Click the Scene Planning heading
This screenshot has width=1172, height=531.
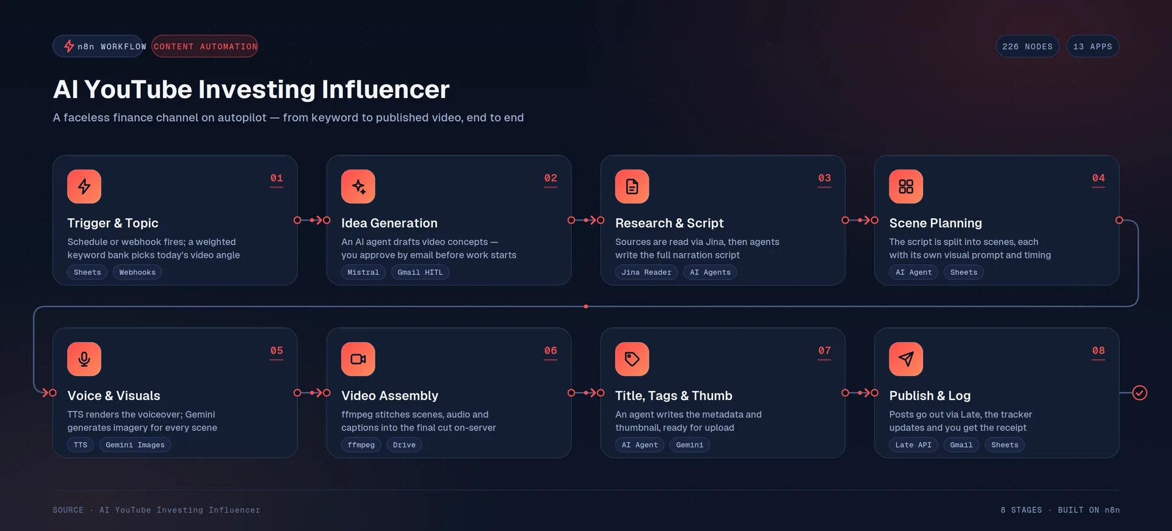936,223
